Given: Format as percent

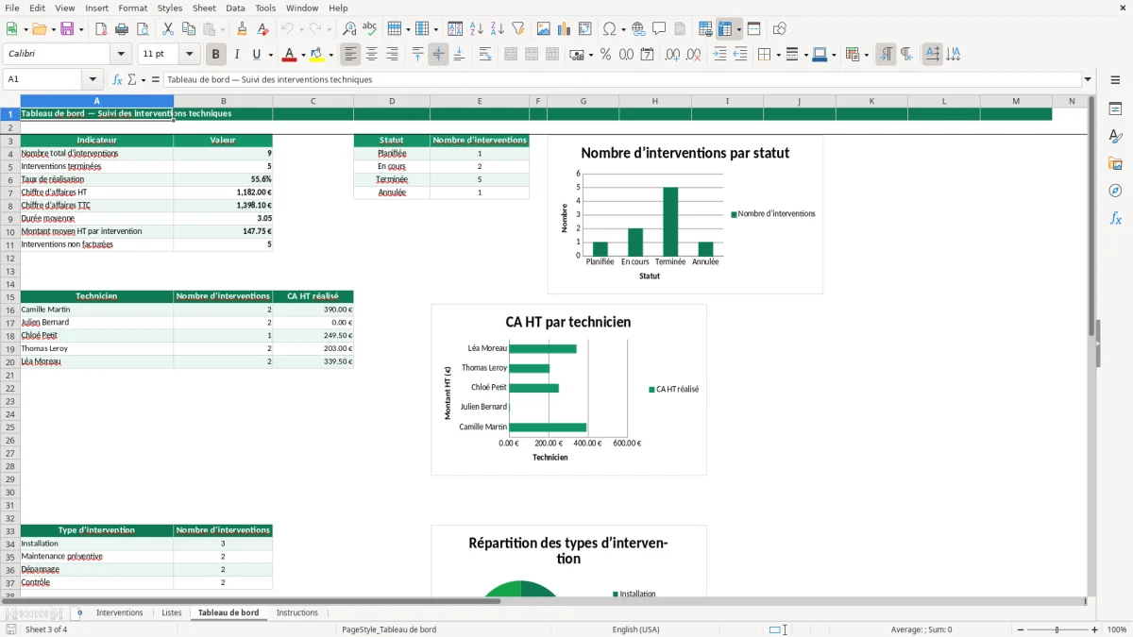Looking at the screenshot, I should click(605, 55).
